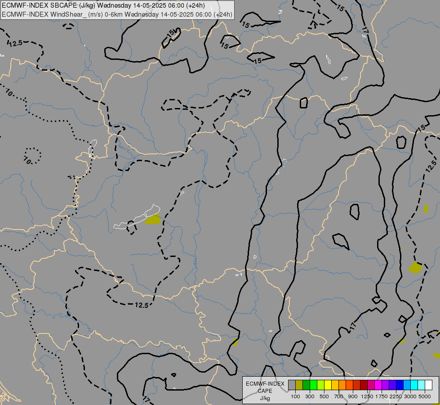This screenshot has height=405, width=440.
Task: Click the legend value 100
Action: click(x=295, y=396)
